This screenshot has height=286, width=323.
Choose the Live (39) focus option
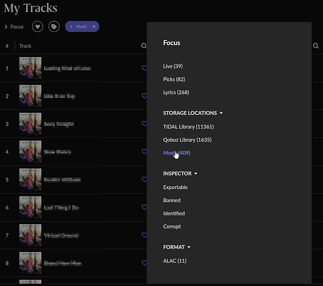tap(173, 66)
